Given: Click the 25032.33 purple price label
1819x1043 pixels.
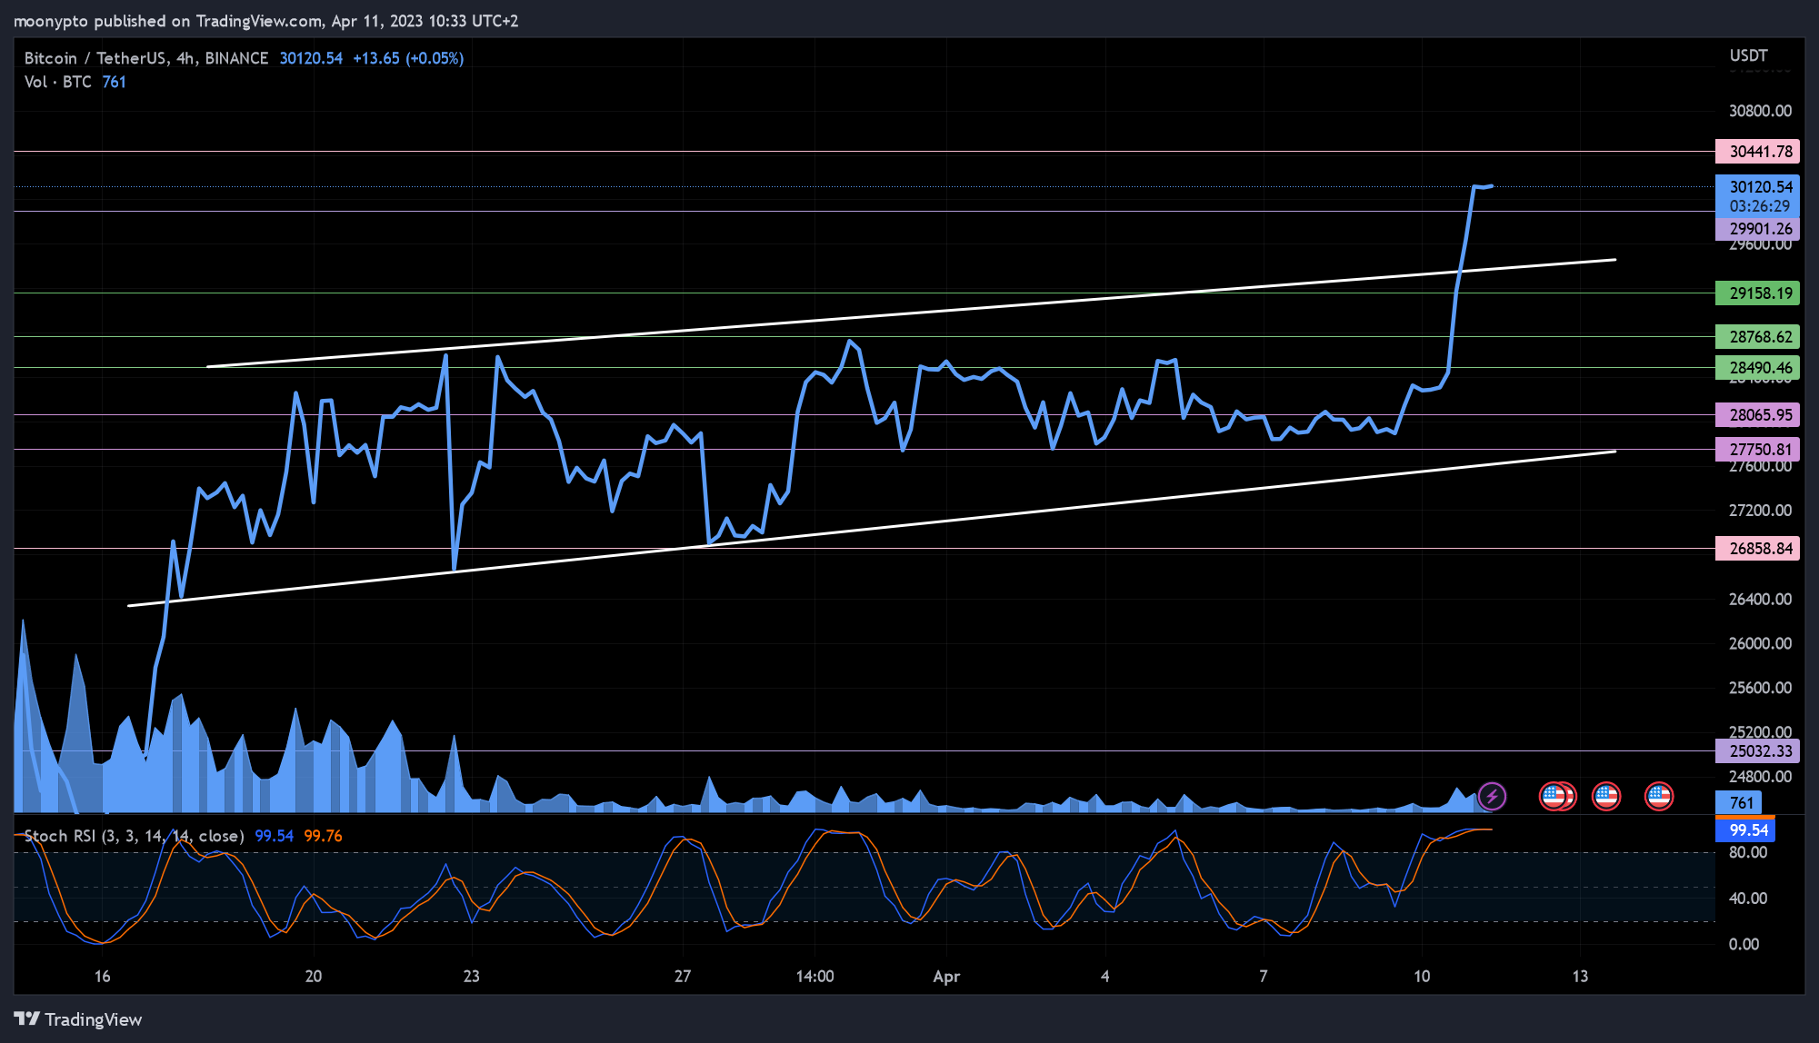Looking at the screenshot, I should point(1757,751).
